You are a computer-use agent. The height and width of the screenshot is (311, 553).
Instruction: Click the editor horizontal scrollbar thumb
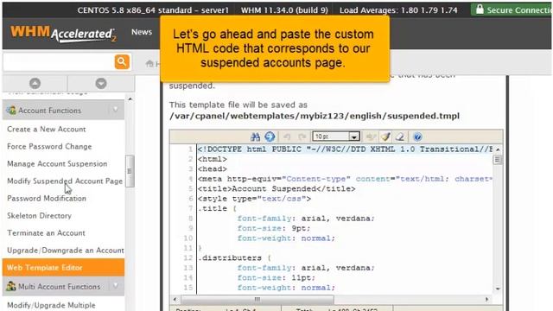coord(257,300)
